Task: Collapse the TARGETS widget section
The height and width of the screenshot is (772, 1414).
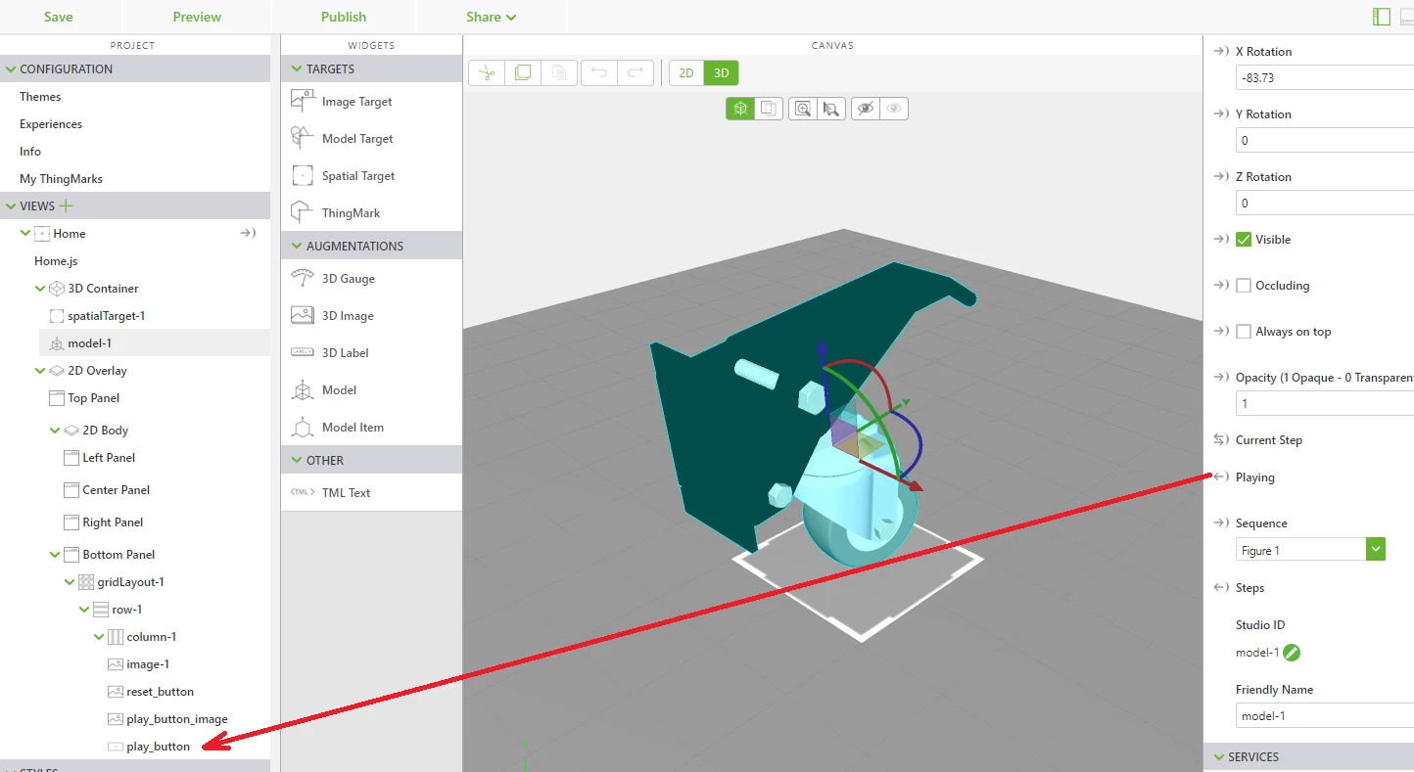Action: pyautogui.click(x=297, y=69)
